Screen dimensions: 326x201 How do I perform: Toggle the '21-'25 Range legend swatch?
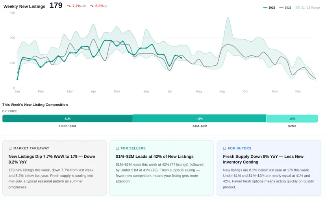(298, 7)
